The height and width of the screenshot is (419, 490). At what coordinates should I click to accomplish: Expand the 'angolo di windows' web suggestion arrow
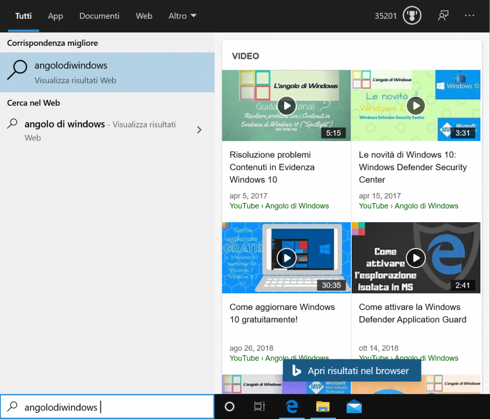(200, 130)
